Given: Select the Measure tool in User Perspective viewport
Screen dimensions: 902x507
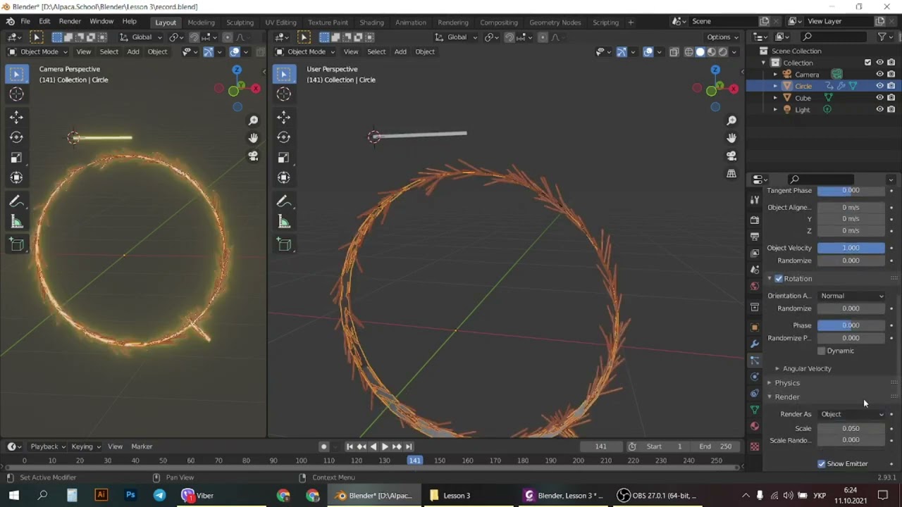Looking at the screenshot, I should click(284, 223).
